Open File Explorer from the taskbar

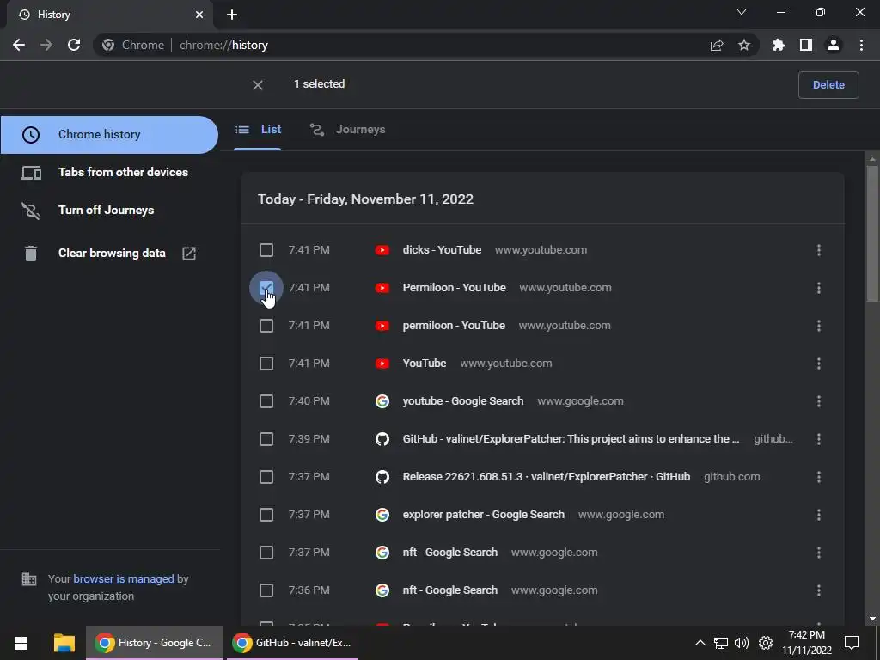coord(64,643)
